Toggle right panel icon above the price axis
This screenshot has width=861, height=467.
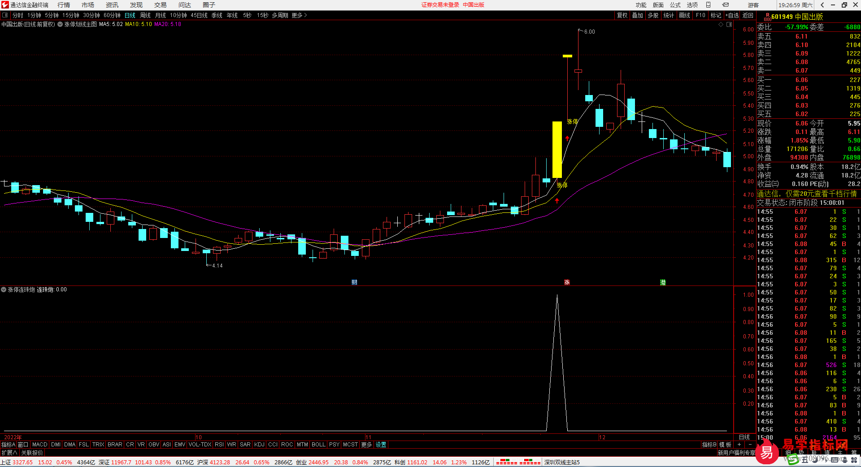point(729,25)
